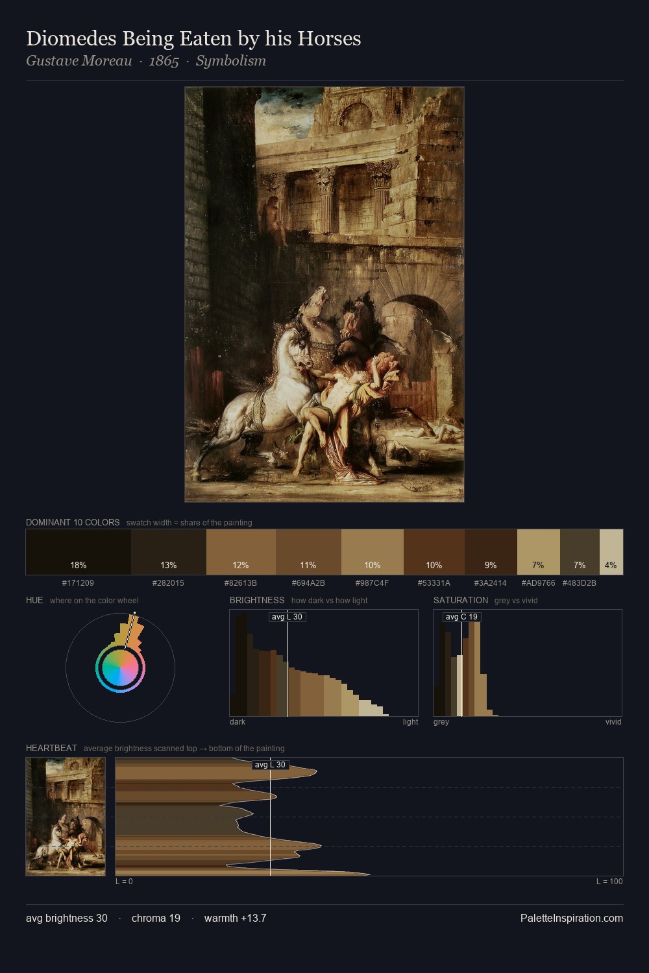Click the 'avg C 19' saturation label
This screenshot has height=973, width=649.
(x=461, y=617)
